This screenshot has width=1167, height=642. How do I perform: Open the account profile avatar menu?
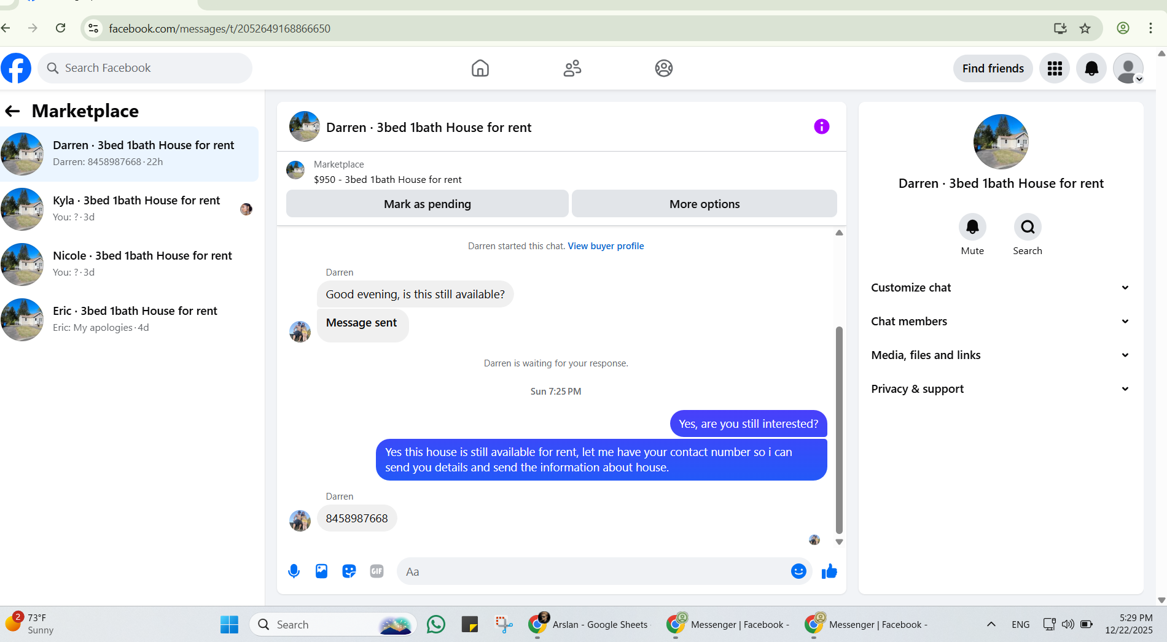[1128, 68]
